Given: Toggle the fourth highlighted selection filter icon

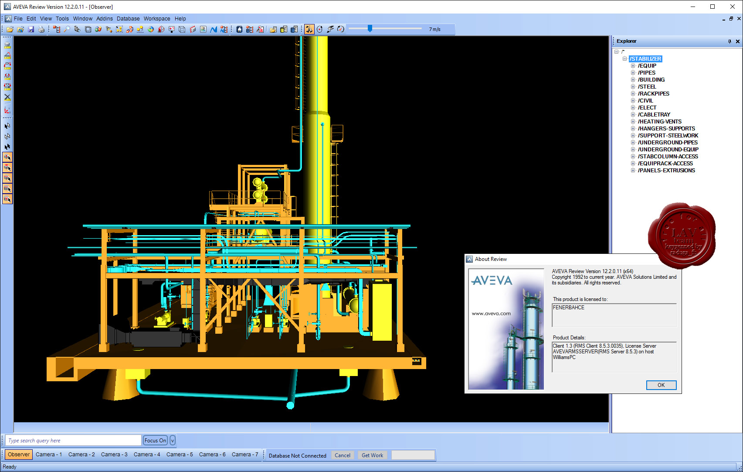Looking at the screenshot, I should (7, 188).
